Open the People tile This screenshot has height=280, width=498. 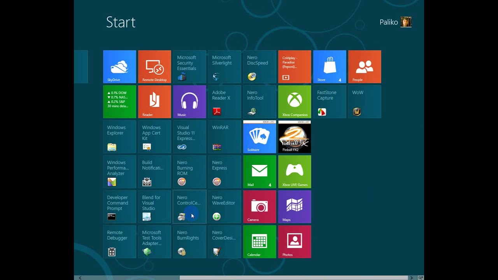point(365,66)
